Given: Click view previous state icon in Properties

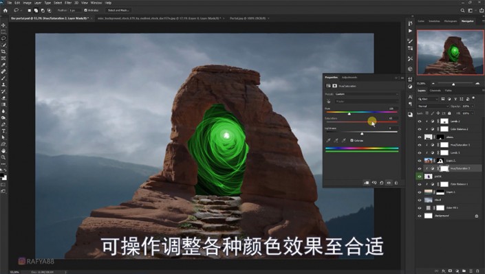Looking at the screenshot, I should [374, 183].
